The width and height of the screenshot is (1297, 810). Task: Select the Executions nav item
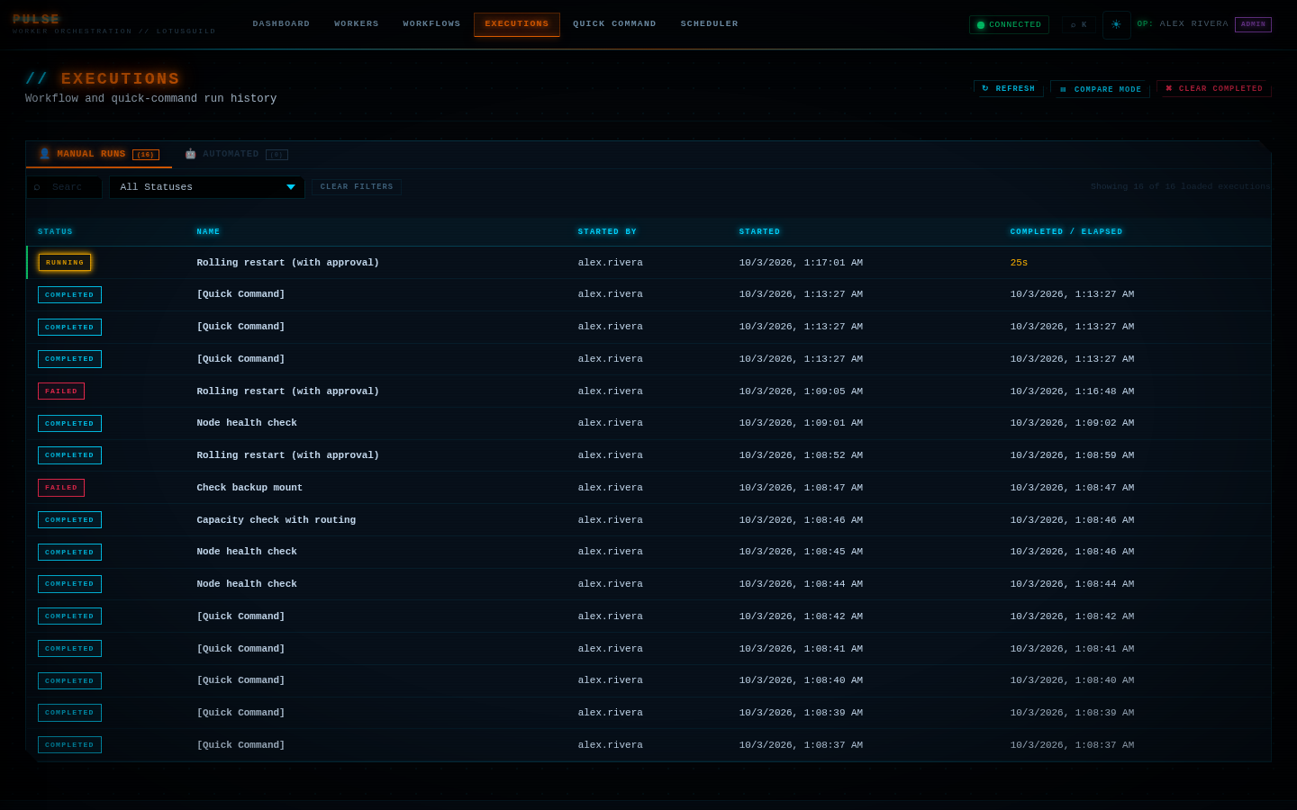click(x=517, y=24)
